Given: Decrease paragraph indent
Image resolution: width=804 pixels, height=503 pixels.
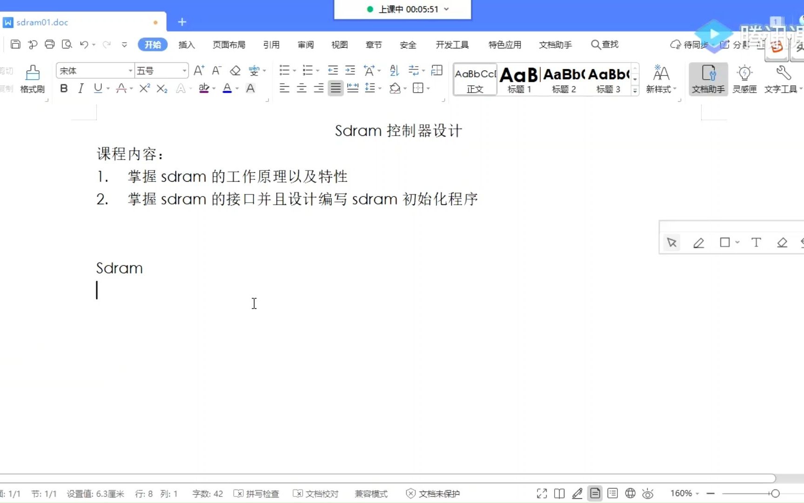Looking at the screenshot, I should tap(333, 70).
